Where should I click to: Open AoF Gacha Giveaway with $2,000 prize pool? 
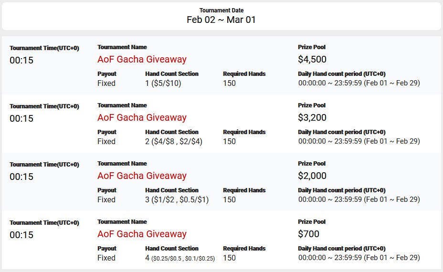tap(142, 176)
